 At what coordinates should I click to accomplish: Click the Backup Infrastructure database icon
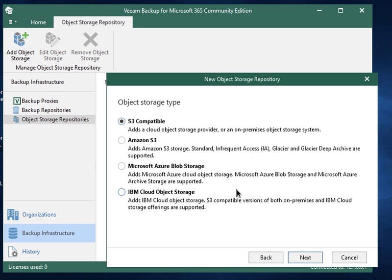[x=13, y=233]
